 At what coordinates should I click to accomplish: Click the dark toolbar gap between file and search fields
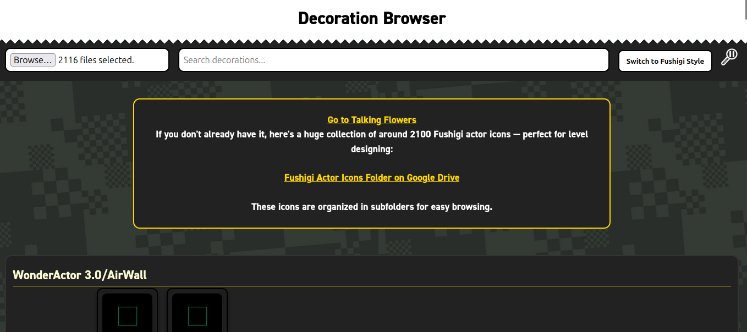coord(174,60)
